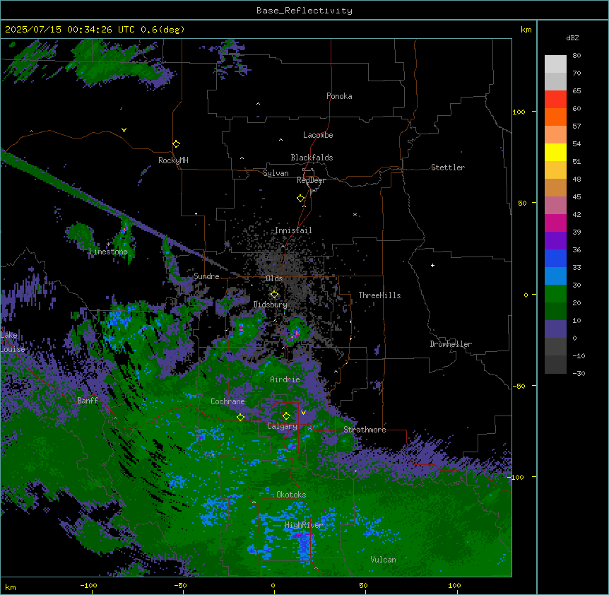This screenshot has height=595, width=609.
Task: Click the yellow marker near RockyMH
Action: click(177, 144)
